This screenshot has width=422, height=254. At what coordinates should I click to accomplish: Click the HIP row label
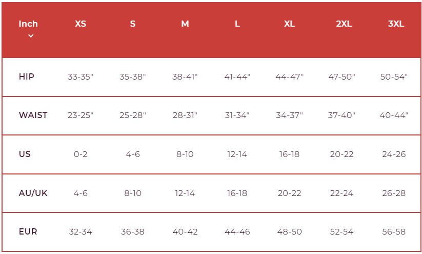click(27, 76)
